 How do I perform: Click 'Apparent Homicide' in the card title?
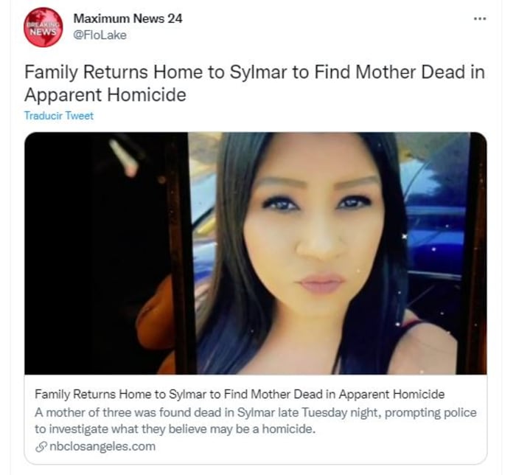391,394
